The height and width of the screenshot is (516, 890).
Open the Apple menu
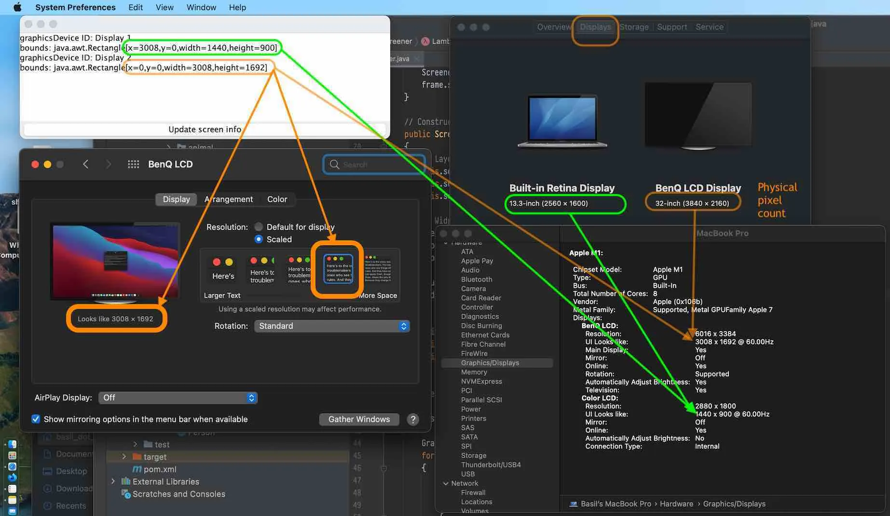[18, 7]
